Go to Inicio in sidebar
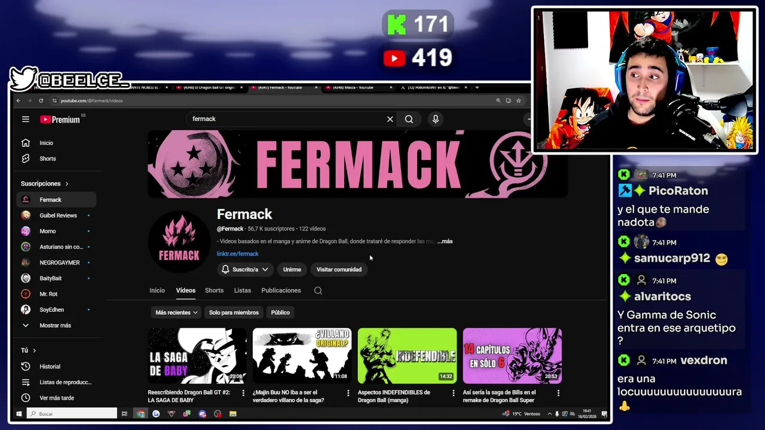765x430 pixels. click(x=57, y=143)
